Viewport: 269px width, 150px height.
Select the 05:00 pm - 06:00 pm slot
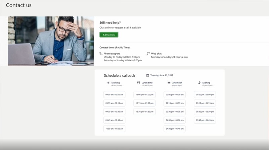click(205, 95)
